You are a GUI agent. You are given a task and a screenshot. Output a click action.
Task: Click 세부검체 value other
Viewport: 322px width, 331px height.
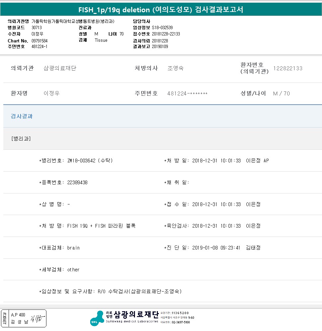[73, 270]
